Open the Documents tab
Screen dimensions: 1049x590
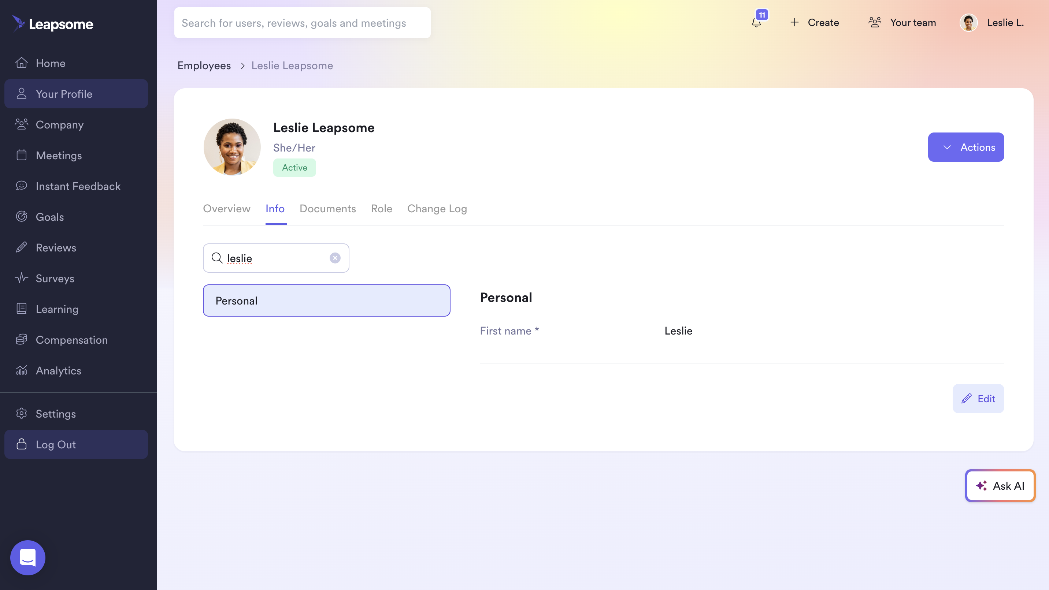[x=328, y=208]
